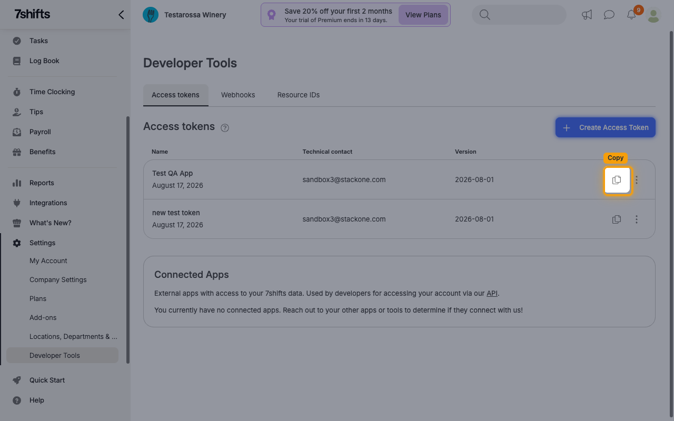The height and width of the screenshot is (421, 674).
Task: Click the Access tokens help question icon
Action: point(225,128)
